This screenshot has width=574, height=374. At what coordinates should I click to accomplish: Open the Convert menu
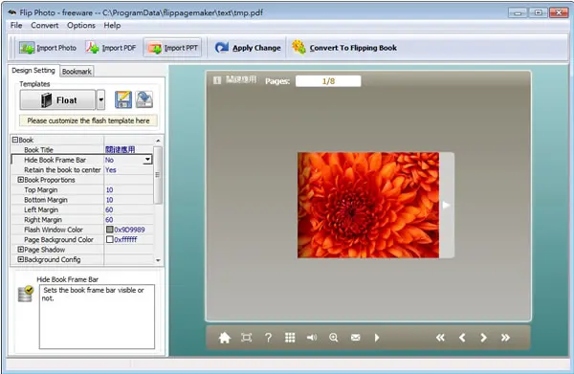[x=44, y=25]
